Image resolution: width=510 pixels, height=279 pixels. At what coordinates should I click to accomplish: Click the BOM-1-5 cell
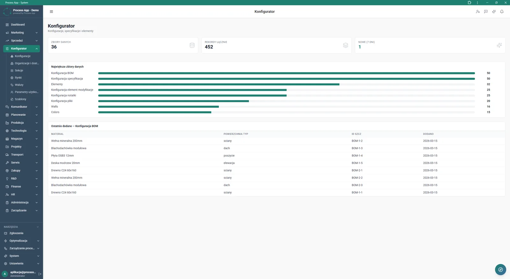pyautogui.click(x=357, y=163)
